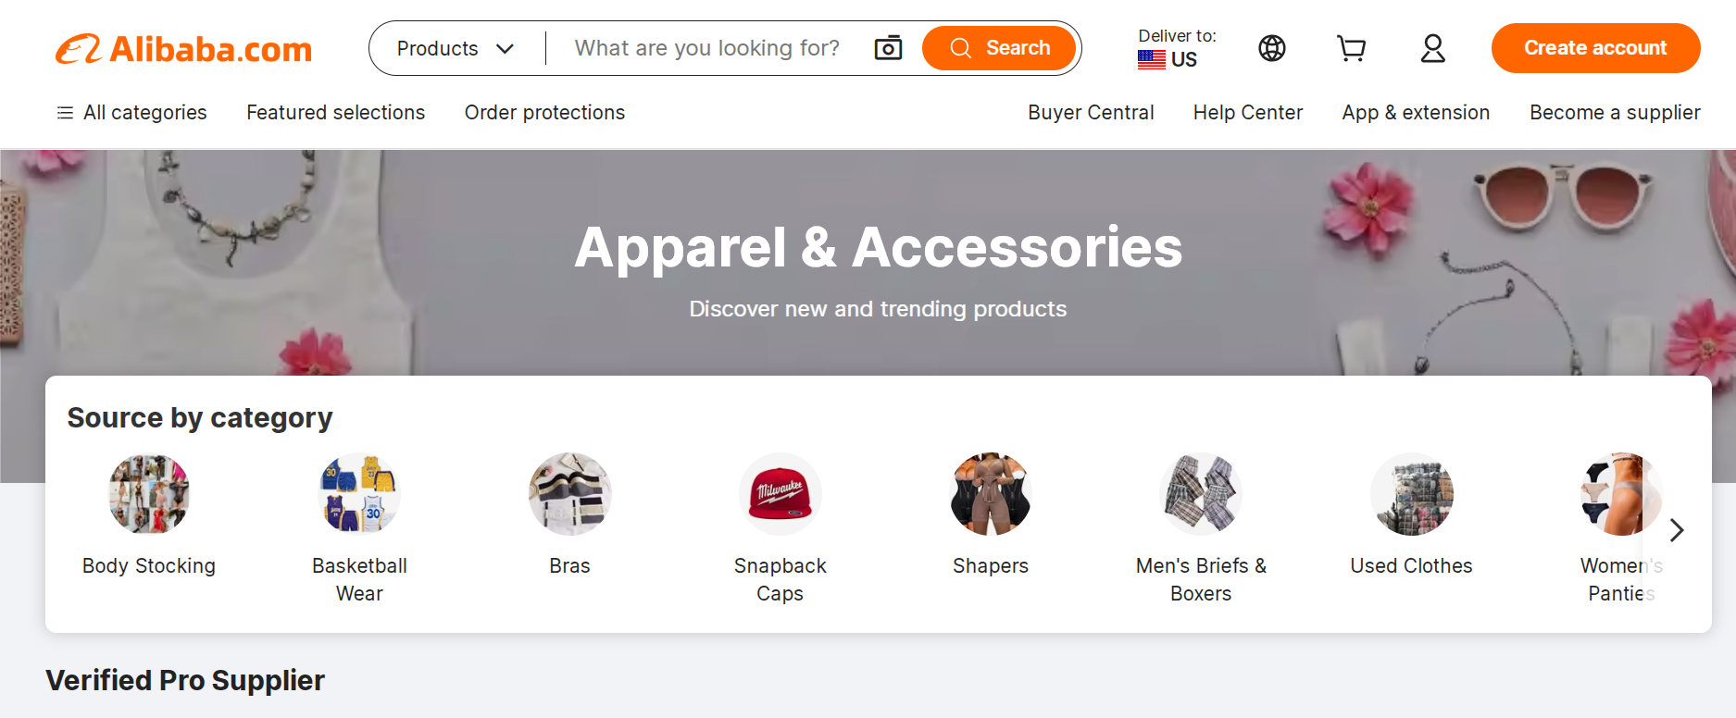1736x718 pixels.
Task: Open the Featured selections menu
Action: pyautogui.click(x=335, y=112)
